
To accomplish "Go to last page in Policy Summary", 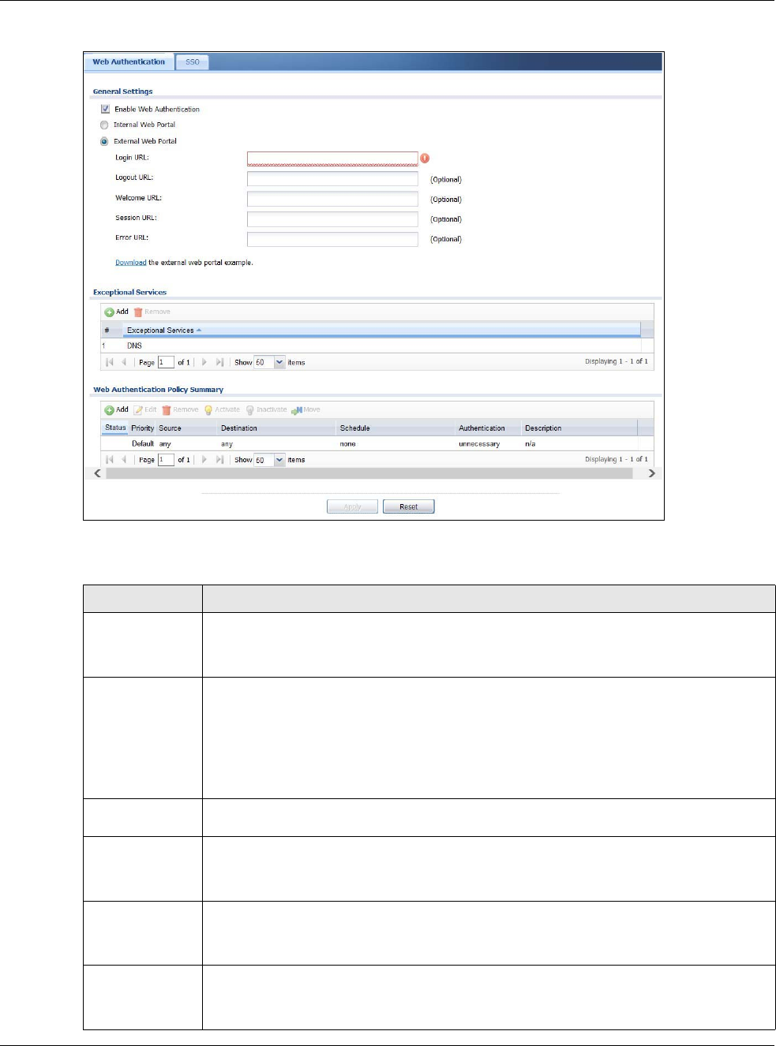I will pos(219,460).
